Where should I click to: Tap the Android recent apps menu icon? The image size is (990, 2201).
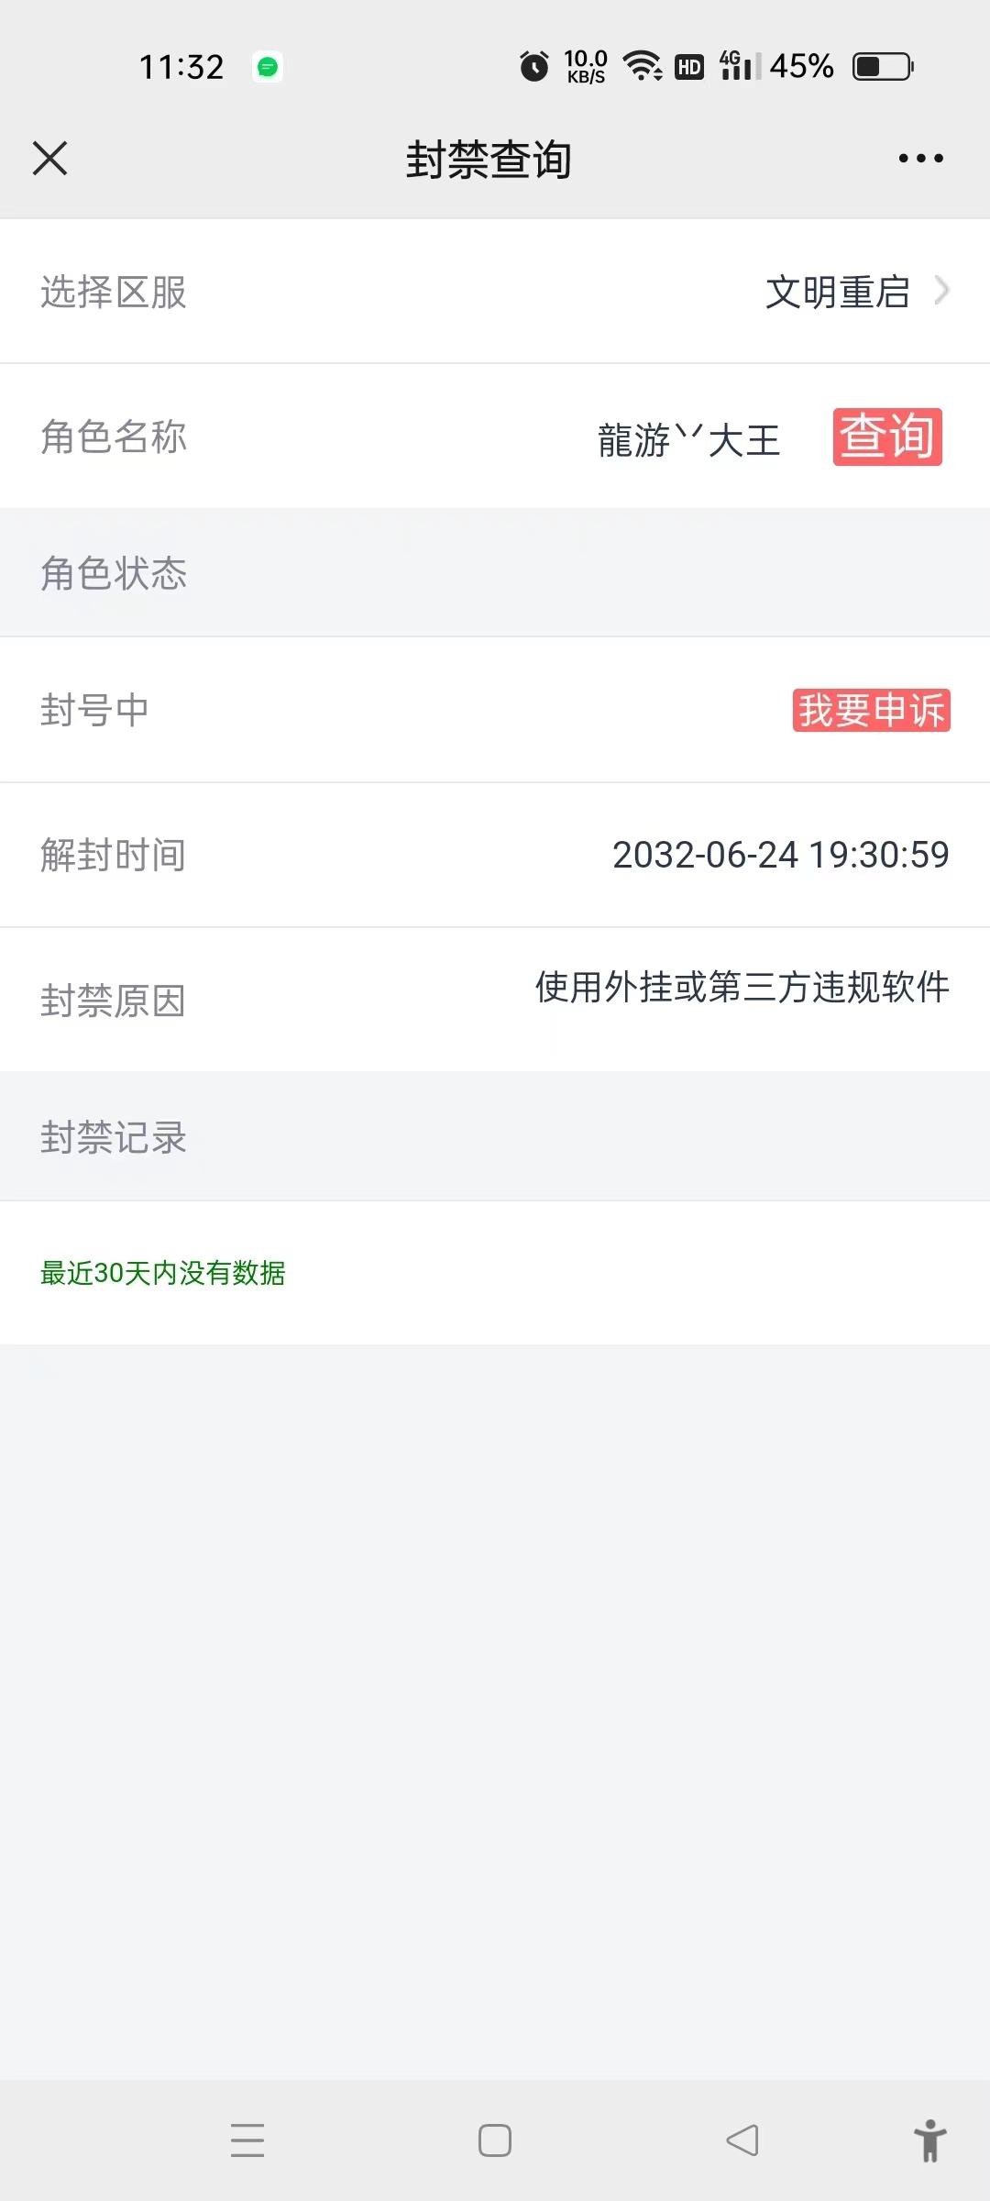click(x=247, y=2140)
